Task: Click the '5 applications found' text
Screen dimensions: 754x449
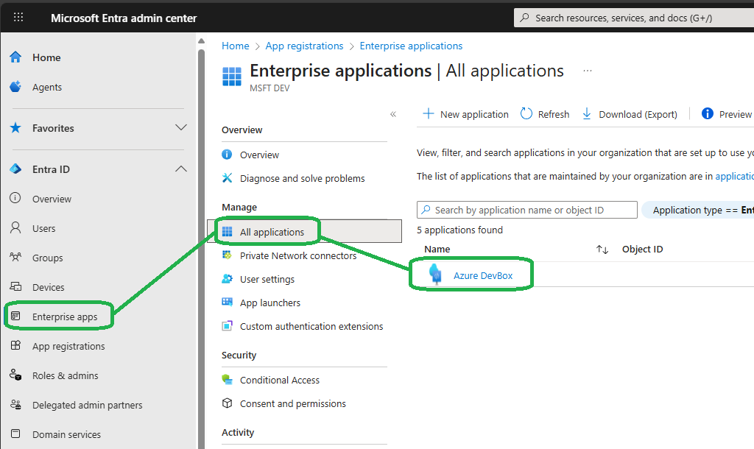Action: pyautogui.click(x=459, y=230)
